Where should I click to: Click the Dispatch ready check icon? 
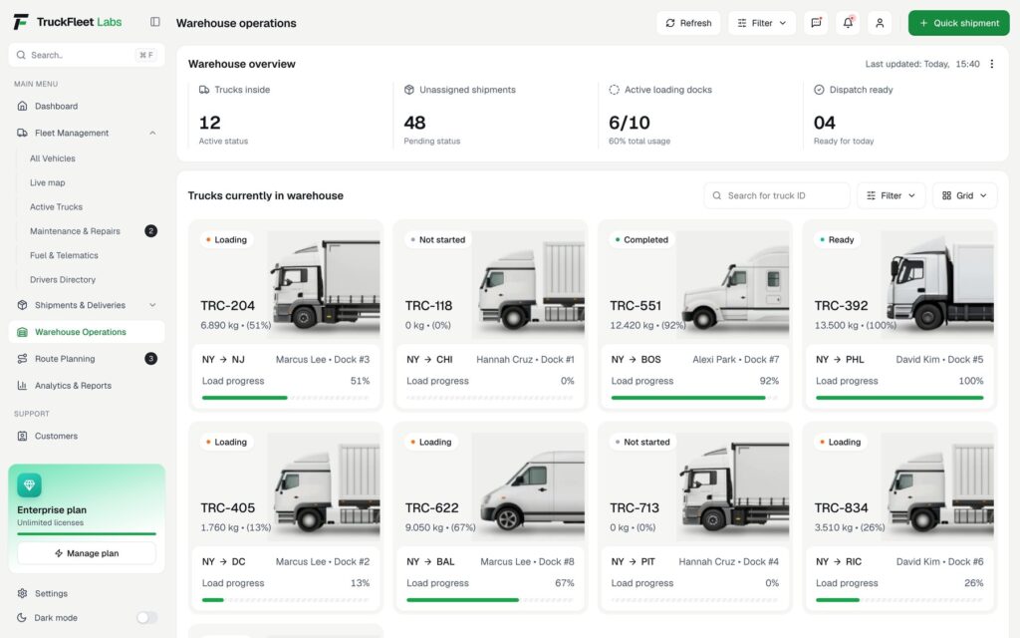pyautogui.click(x=819, y=90)
